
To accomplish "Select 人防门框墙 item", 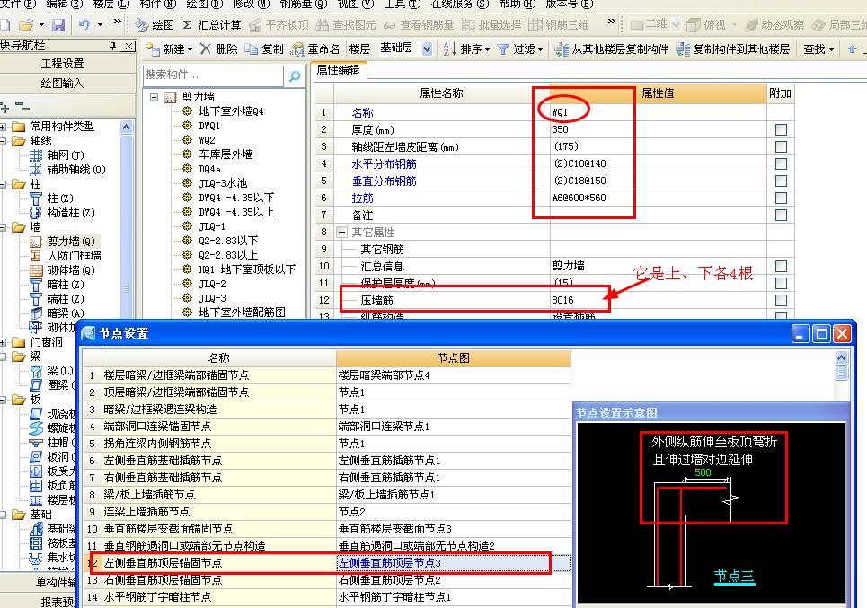I will tap(74, 255).
